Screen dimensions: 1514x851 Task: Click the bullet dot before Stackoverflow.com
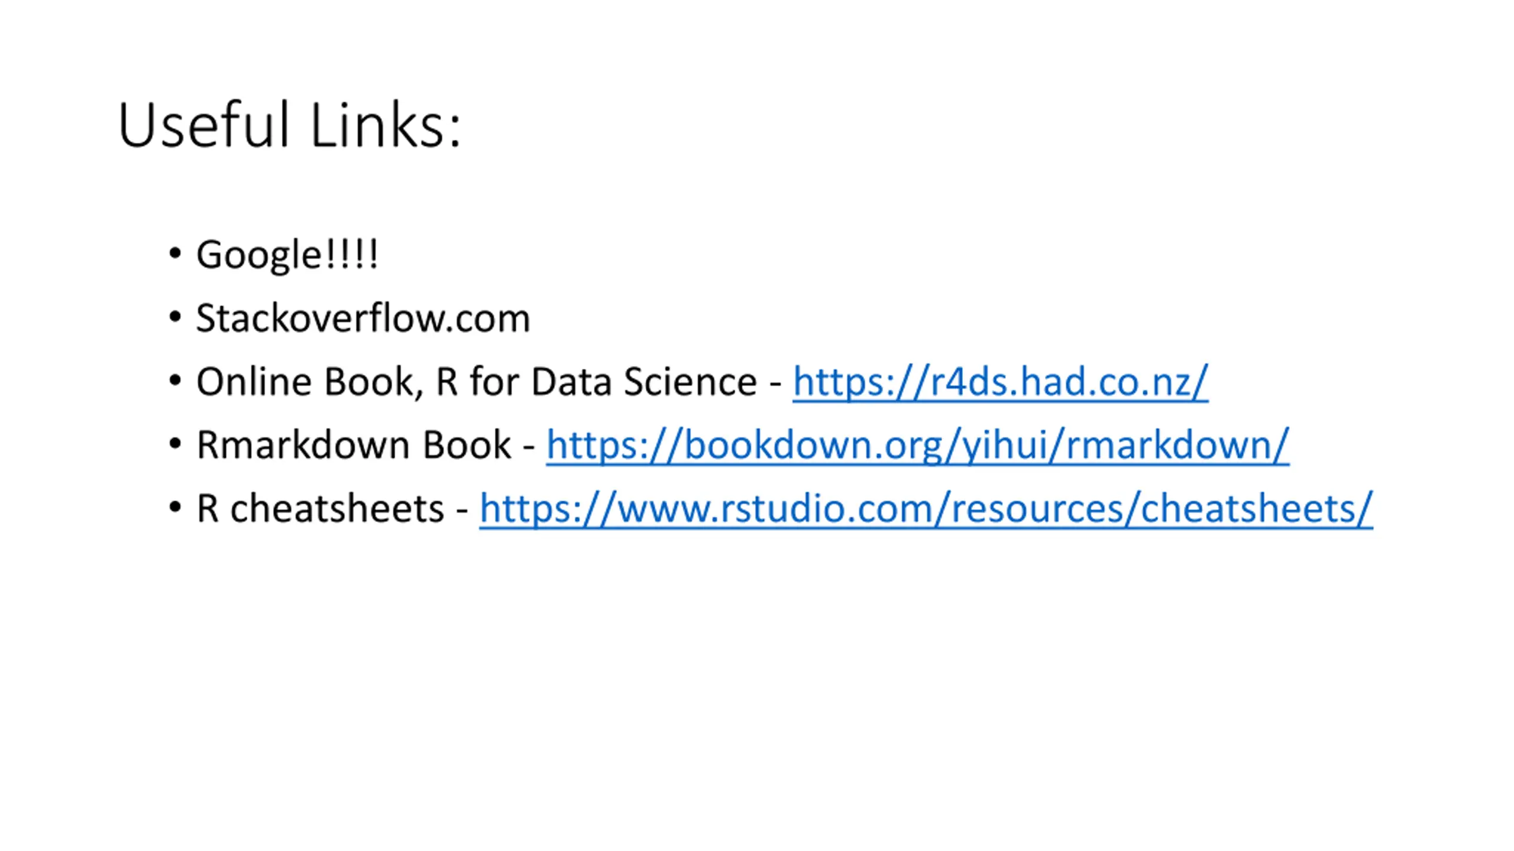174,317
